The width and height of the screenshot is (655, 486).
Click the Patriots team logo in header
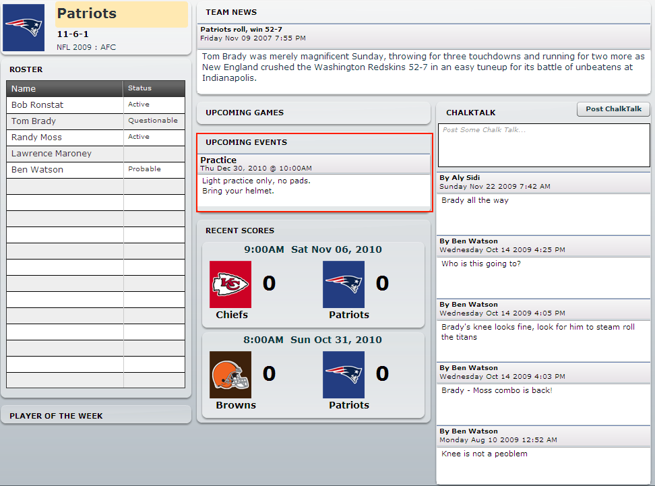click(x=24, y=28)
